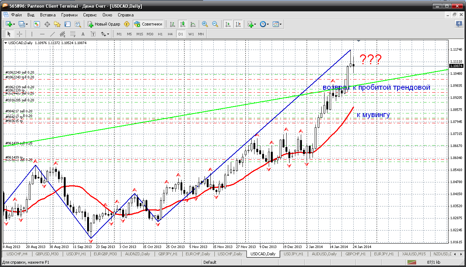
Task: Click the Новый Ордер button
Action: (104, 24)
